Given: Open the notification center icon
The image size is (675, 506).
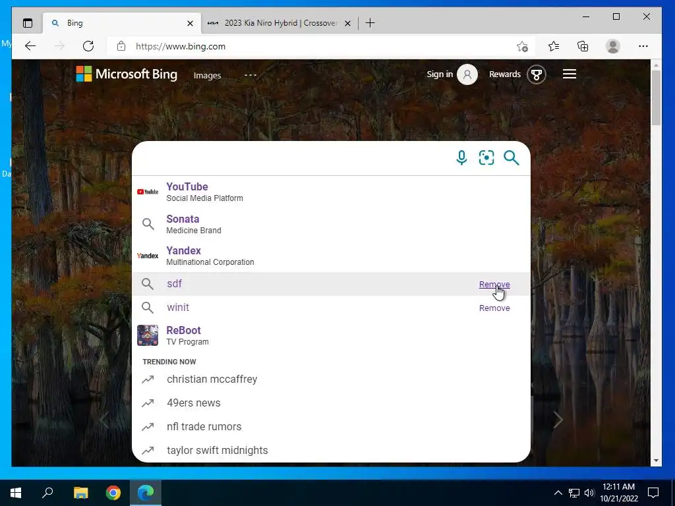Looking at the screenshot, I should [x=653, y=493].
